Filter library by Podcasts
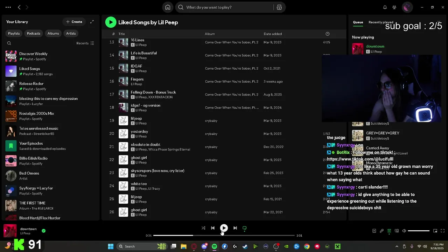 pos(34,33)
